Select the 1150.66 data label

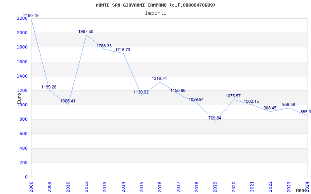click(x=178, y=90)
